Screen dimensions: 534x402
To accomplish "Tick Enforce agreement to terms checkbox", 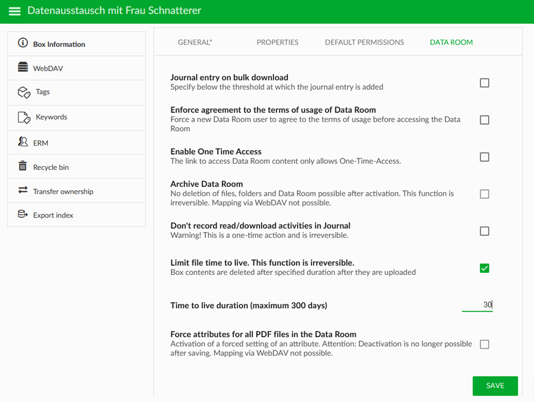I will click(484, 120).
